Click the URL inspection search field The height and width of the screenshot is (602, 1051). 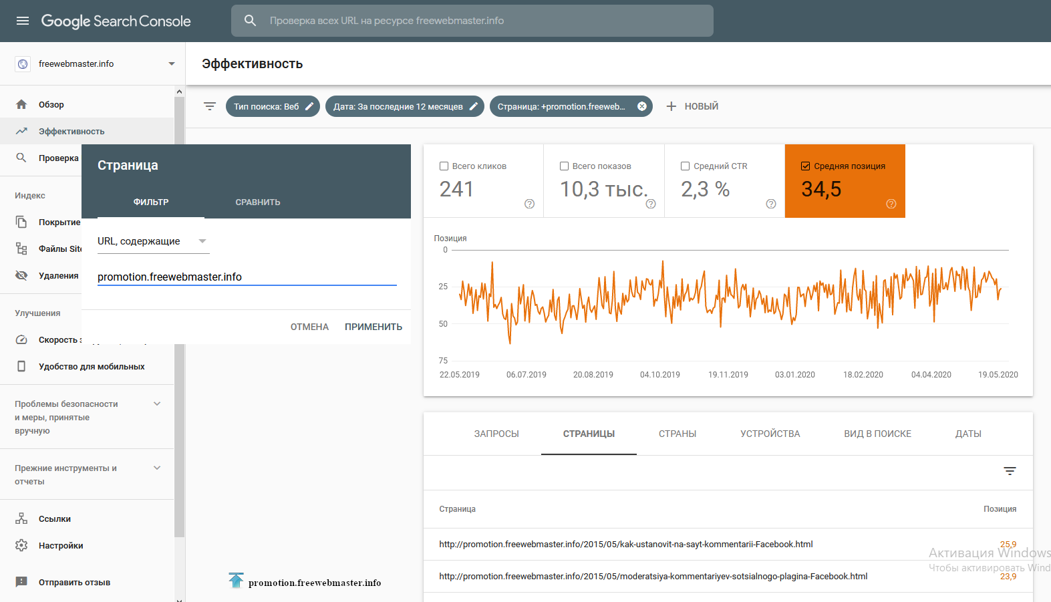click(472, 21)
